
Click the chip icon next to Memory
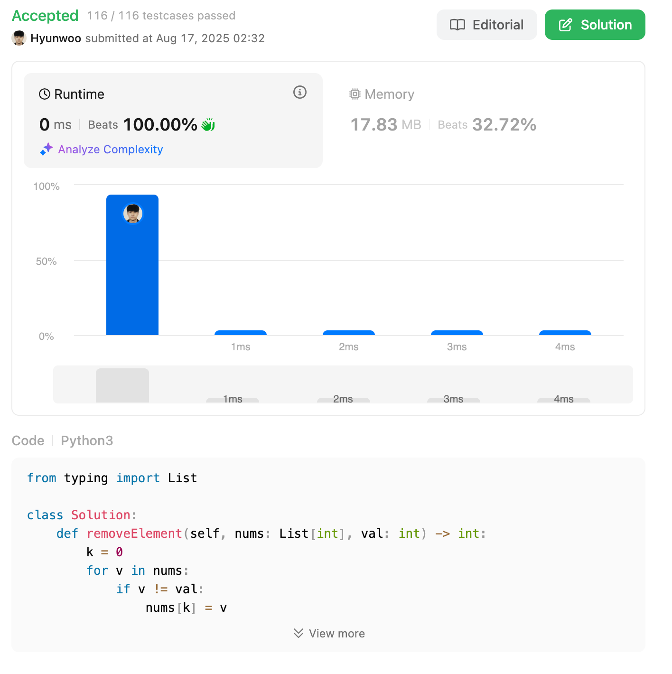pyautogui.click(x=355, y=94)
